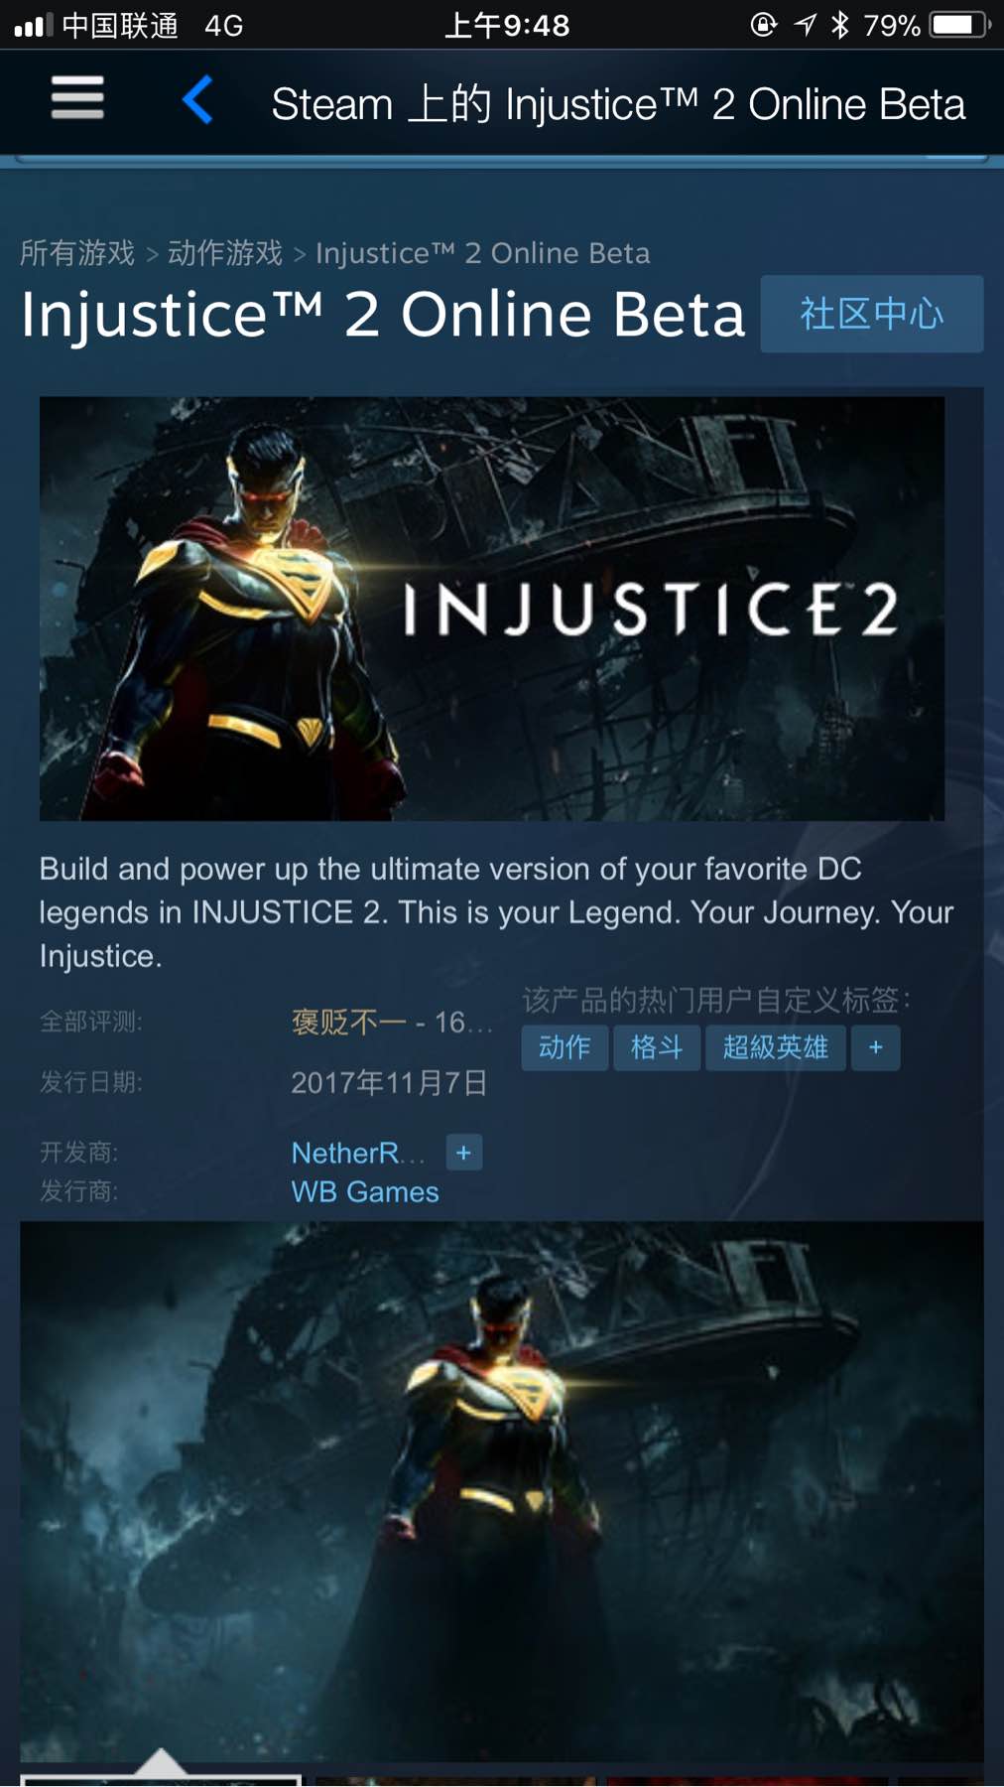Open the hamburger menu icon
The height and width of the screenshot is (1787, 1004).
[77, 98]
